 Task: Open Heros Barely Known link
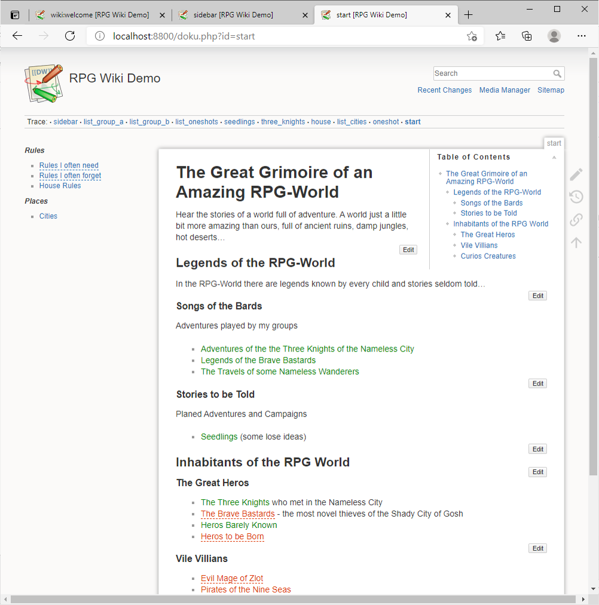(x=239, y=525)
